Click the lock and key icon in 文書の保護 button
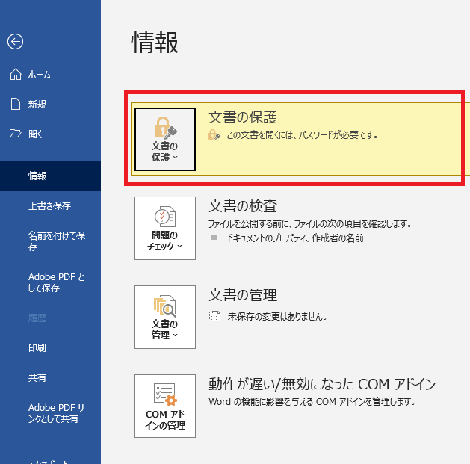470x464 pixels. tap(165, 128)
